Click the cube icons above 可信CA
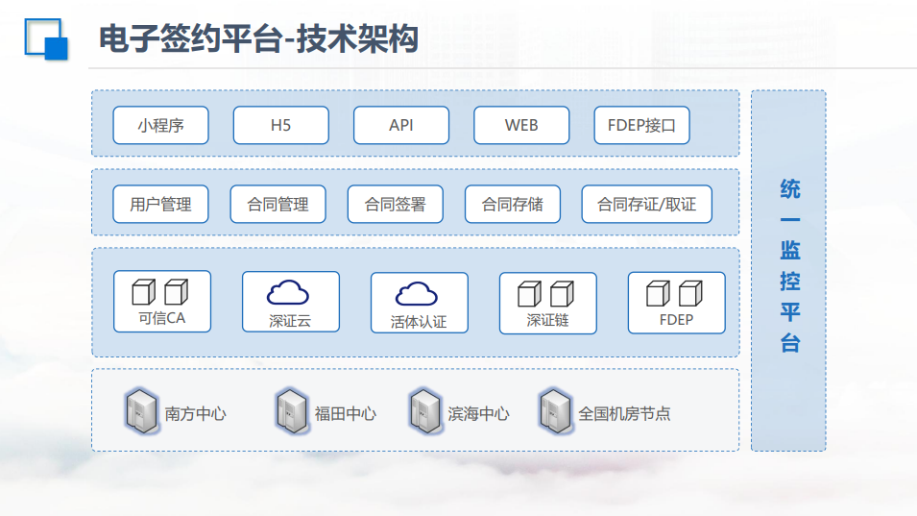Viewport: 917px width, 516px height. [x=160, y=292]
